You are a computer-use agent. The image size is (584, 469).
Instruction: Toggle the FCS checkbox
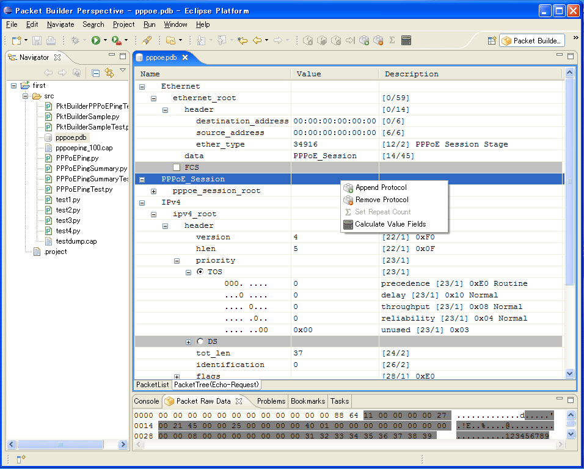point(177,167)
